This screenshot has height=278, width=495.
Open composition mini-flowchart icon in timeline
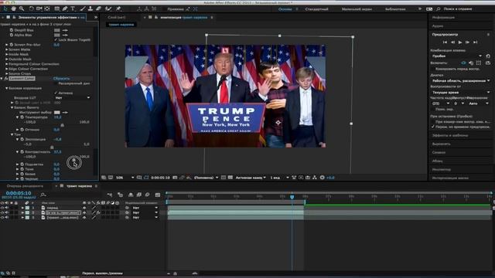coord(110,195)
